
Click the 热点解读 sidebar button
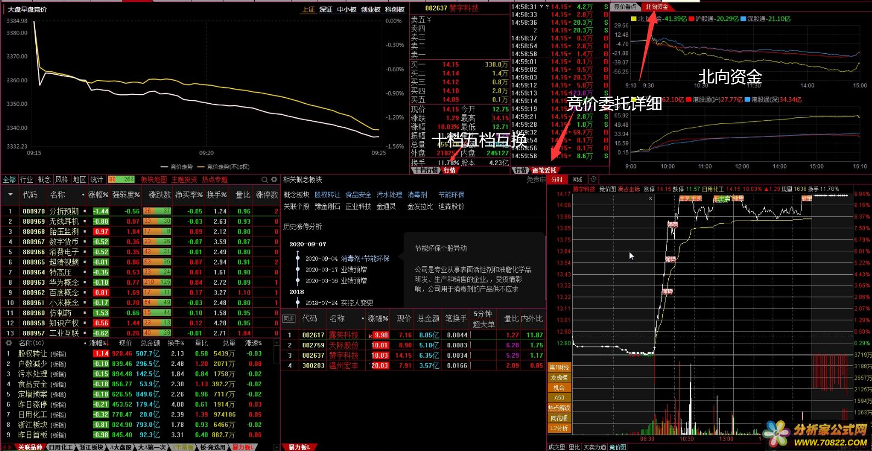coord(559,408)
